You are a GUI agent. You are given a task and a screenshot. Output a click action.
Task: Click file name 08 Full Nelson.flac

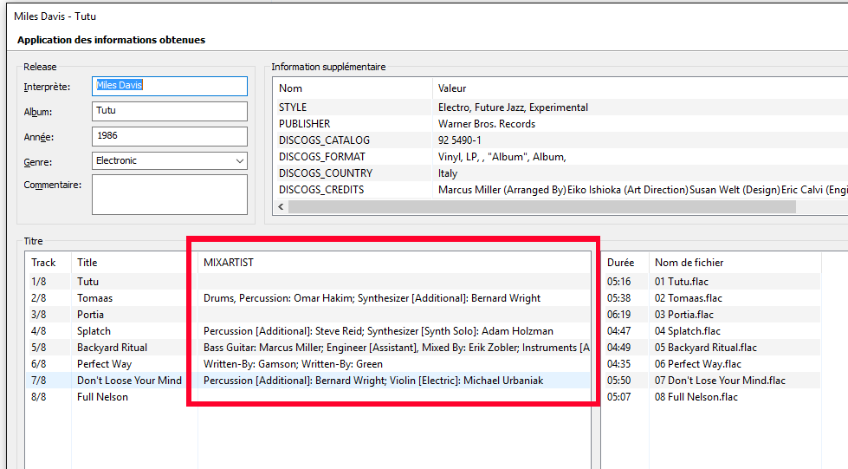[x=696, y=397]
